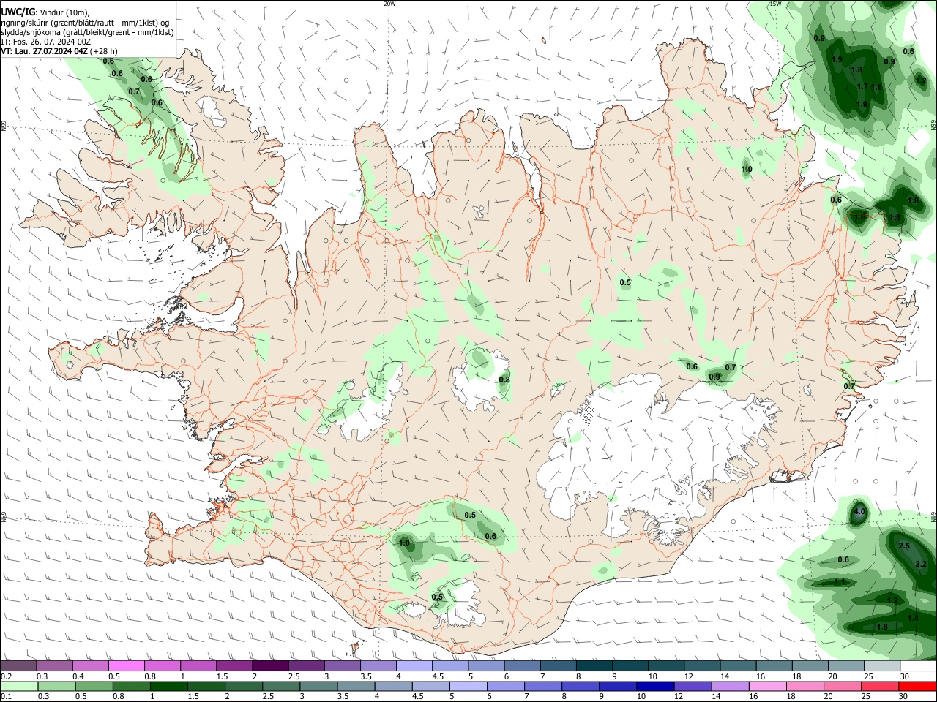Screen dimensions: 937x702
Task: Click the 1.7 precipitation value in the northeast sea
Action: point(862,86)
